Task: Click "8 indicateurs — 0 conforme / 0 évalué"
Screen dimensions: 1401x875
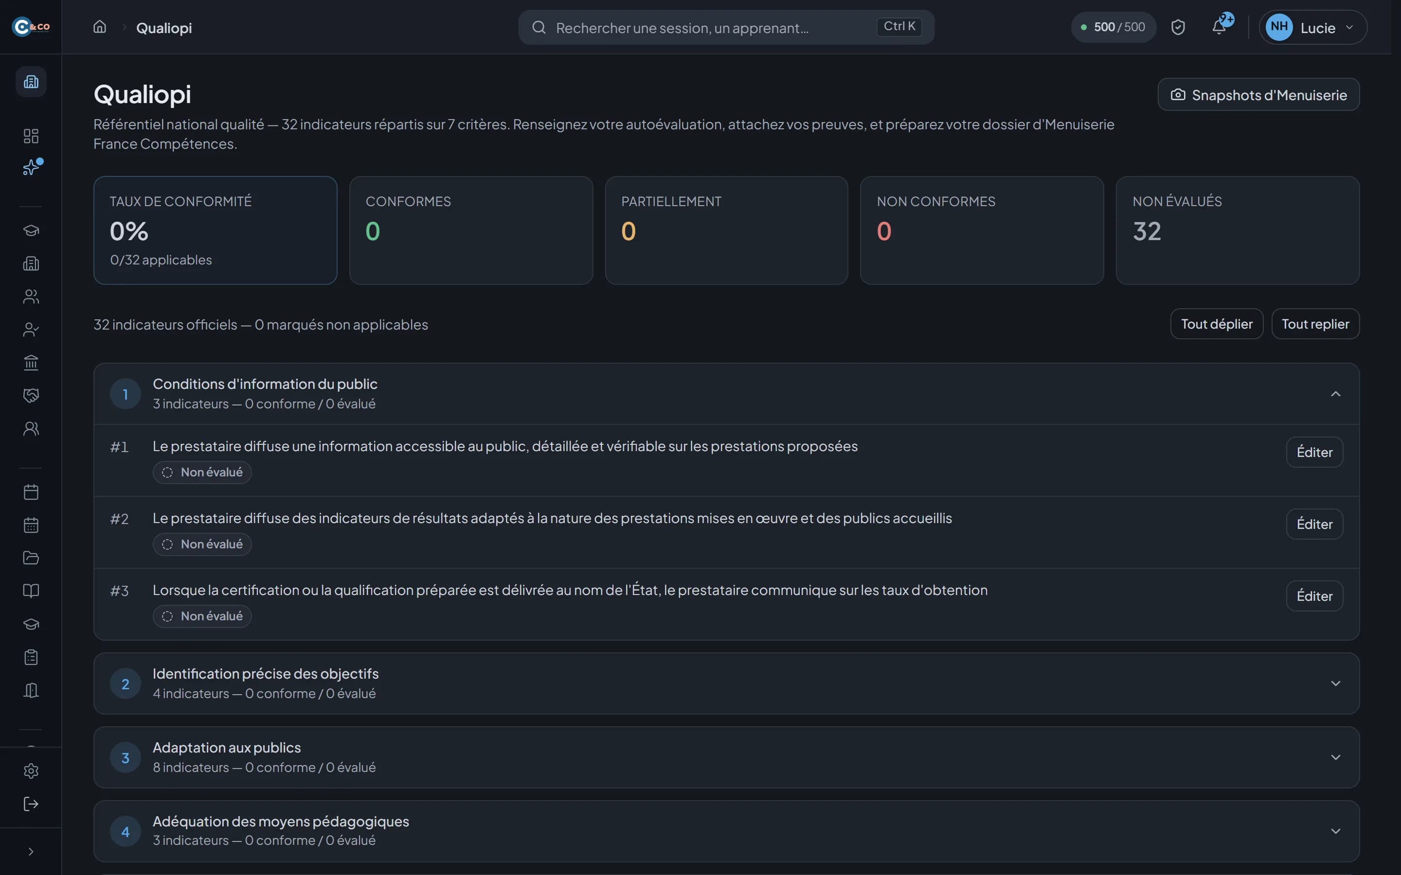Action: coord(264,768)
